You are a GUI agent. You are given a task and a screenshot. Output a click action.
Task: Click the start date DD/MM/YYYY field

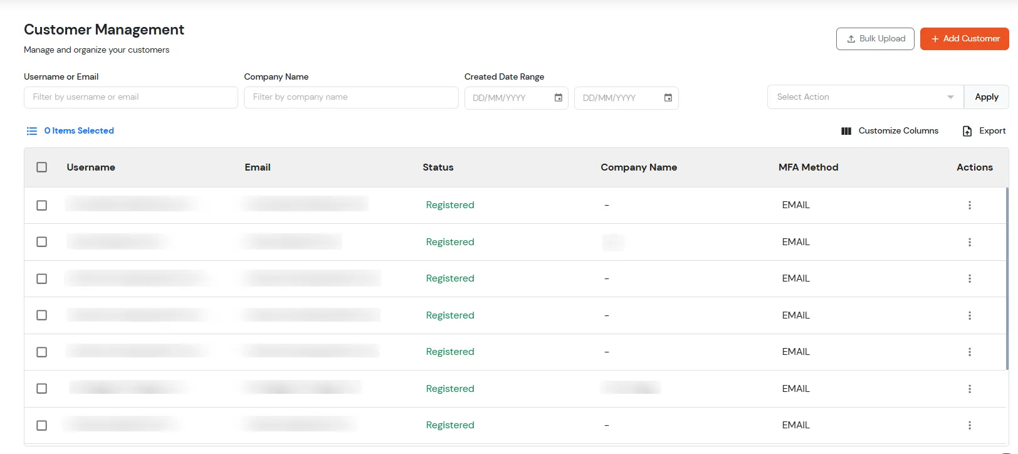(517, 98)
